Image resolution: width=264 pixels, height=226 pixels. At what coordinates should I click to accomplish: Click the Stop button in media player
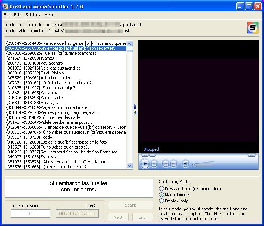[154, 163]
